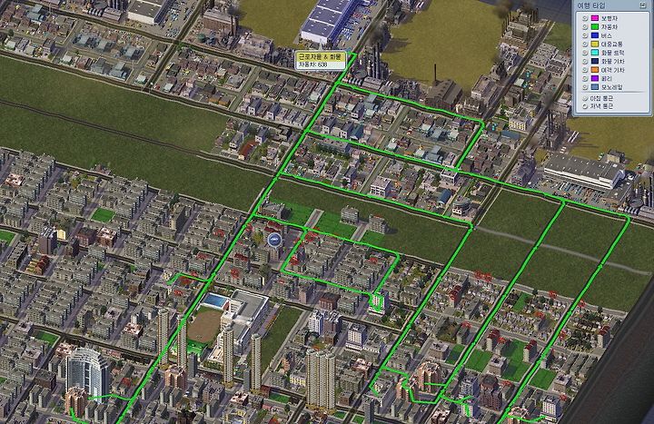This screenshot has height=424, width=654.
Task: Click the magenta 보행자 color swatch
Action: [x=595, y=18]
